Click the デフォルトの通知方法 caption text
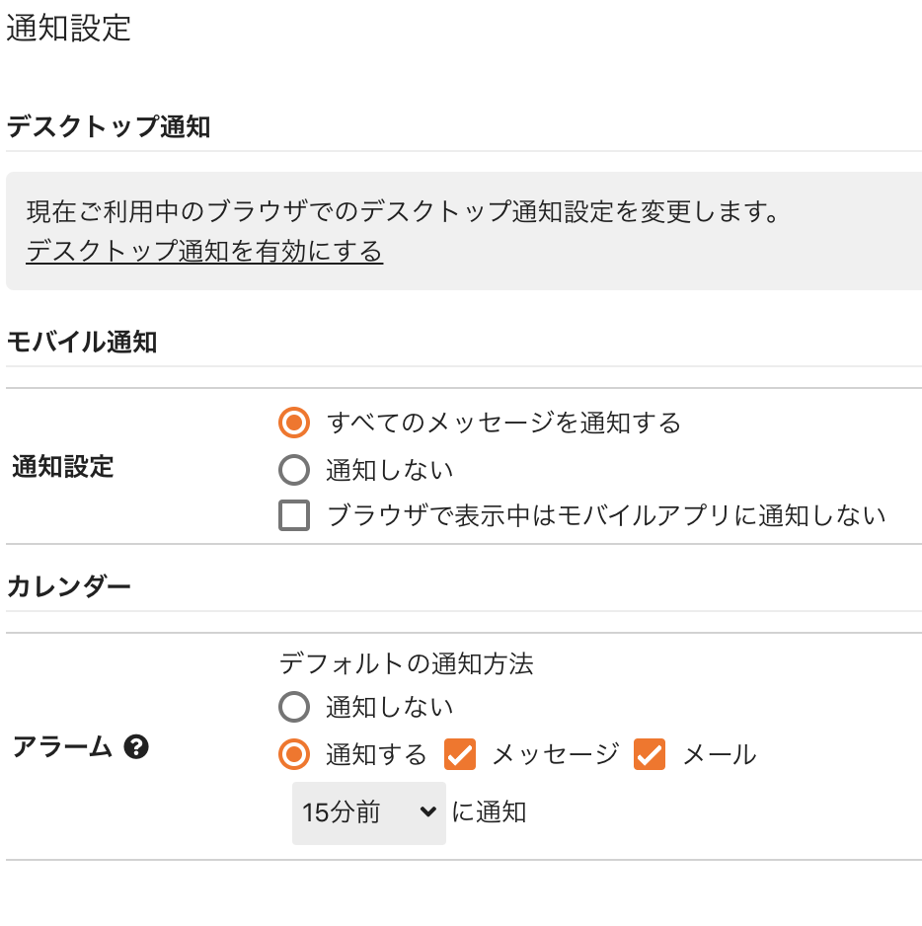 (407, 663)
